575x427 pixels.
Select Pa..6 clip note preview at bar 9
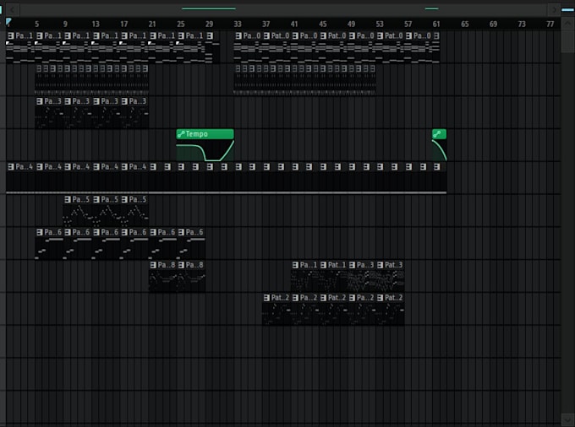point(78,248)
